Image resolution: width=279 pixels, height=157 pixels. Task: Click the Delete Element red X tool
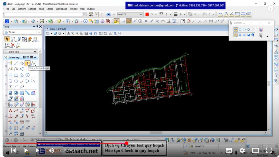(x=13, y=45)
